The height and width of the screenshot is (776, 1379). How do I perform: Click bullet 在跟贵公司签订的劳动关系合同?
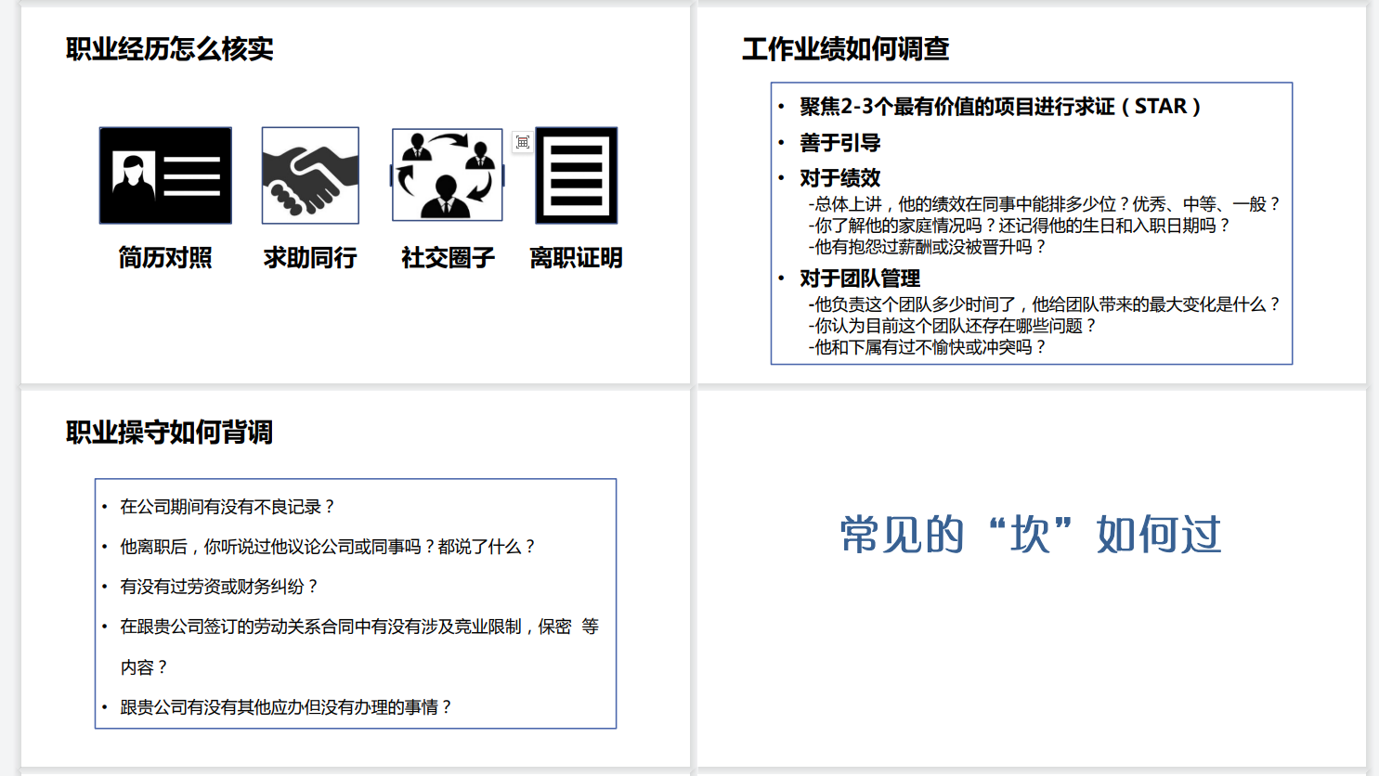click(359, 627)
